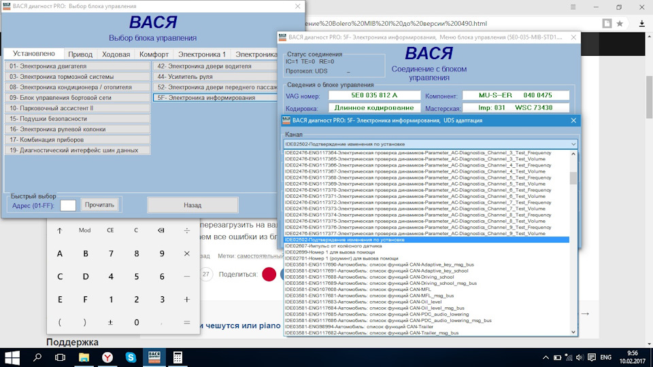Viewport: 653px width, 367px height.
Task: Switch to the Электроника 1 tab
Action: (x=202, y=54)
